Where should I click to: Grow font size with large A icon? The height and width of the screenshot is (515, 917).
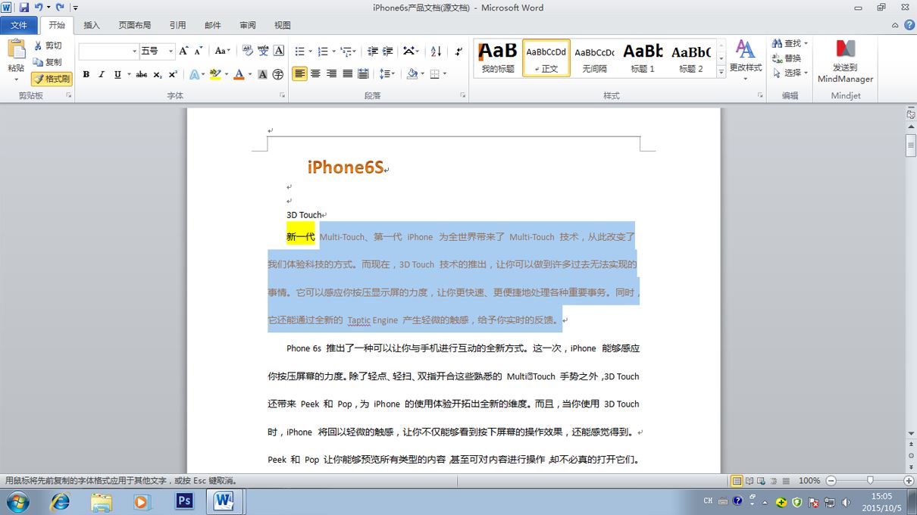tap(184, 51)
